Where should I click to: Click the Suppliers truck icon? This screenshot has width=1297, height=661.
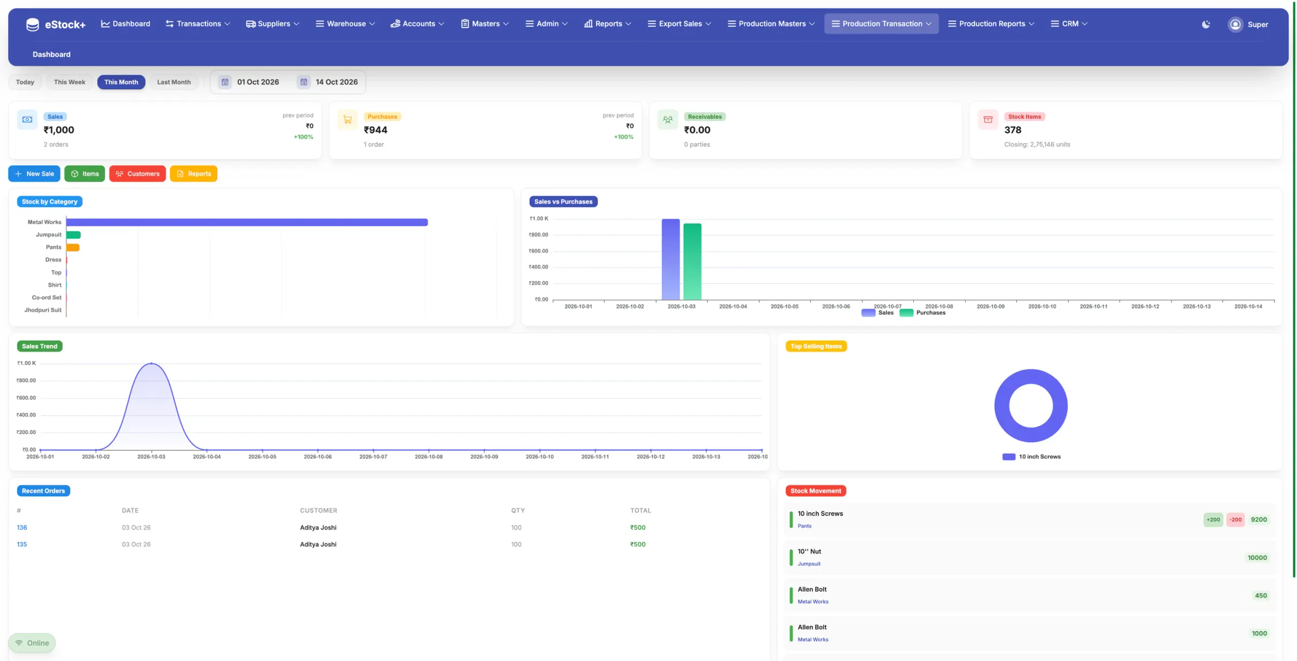(x=250, y=24)
